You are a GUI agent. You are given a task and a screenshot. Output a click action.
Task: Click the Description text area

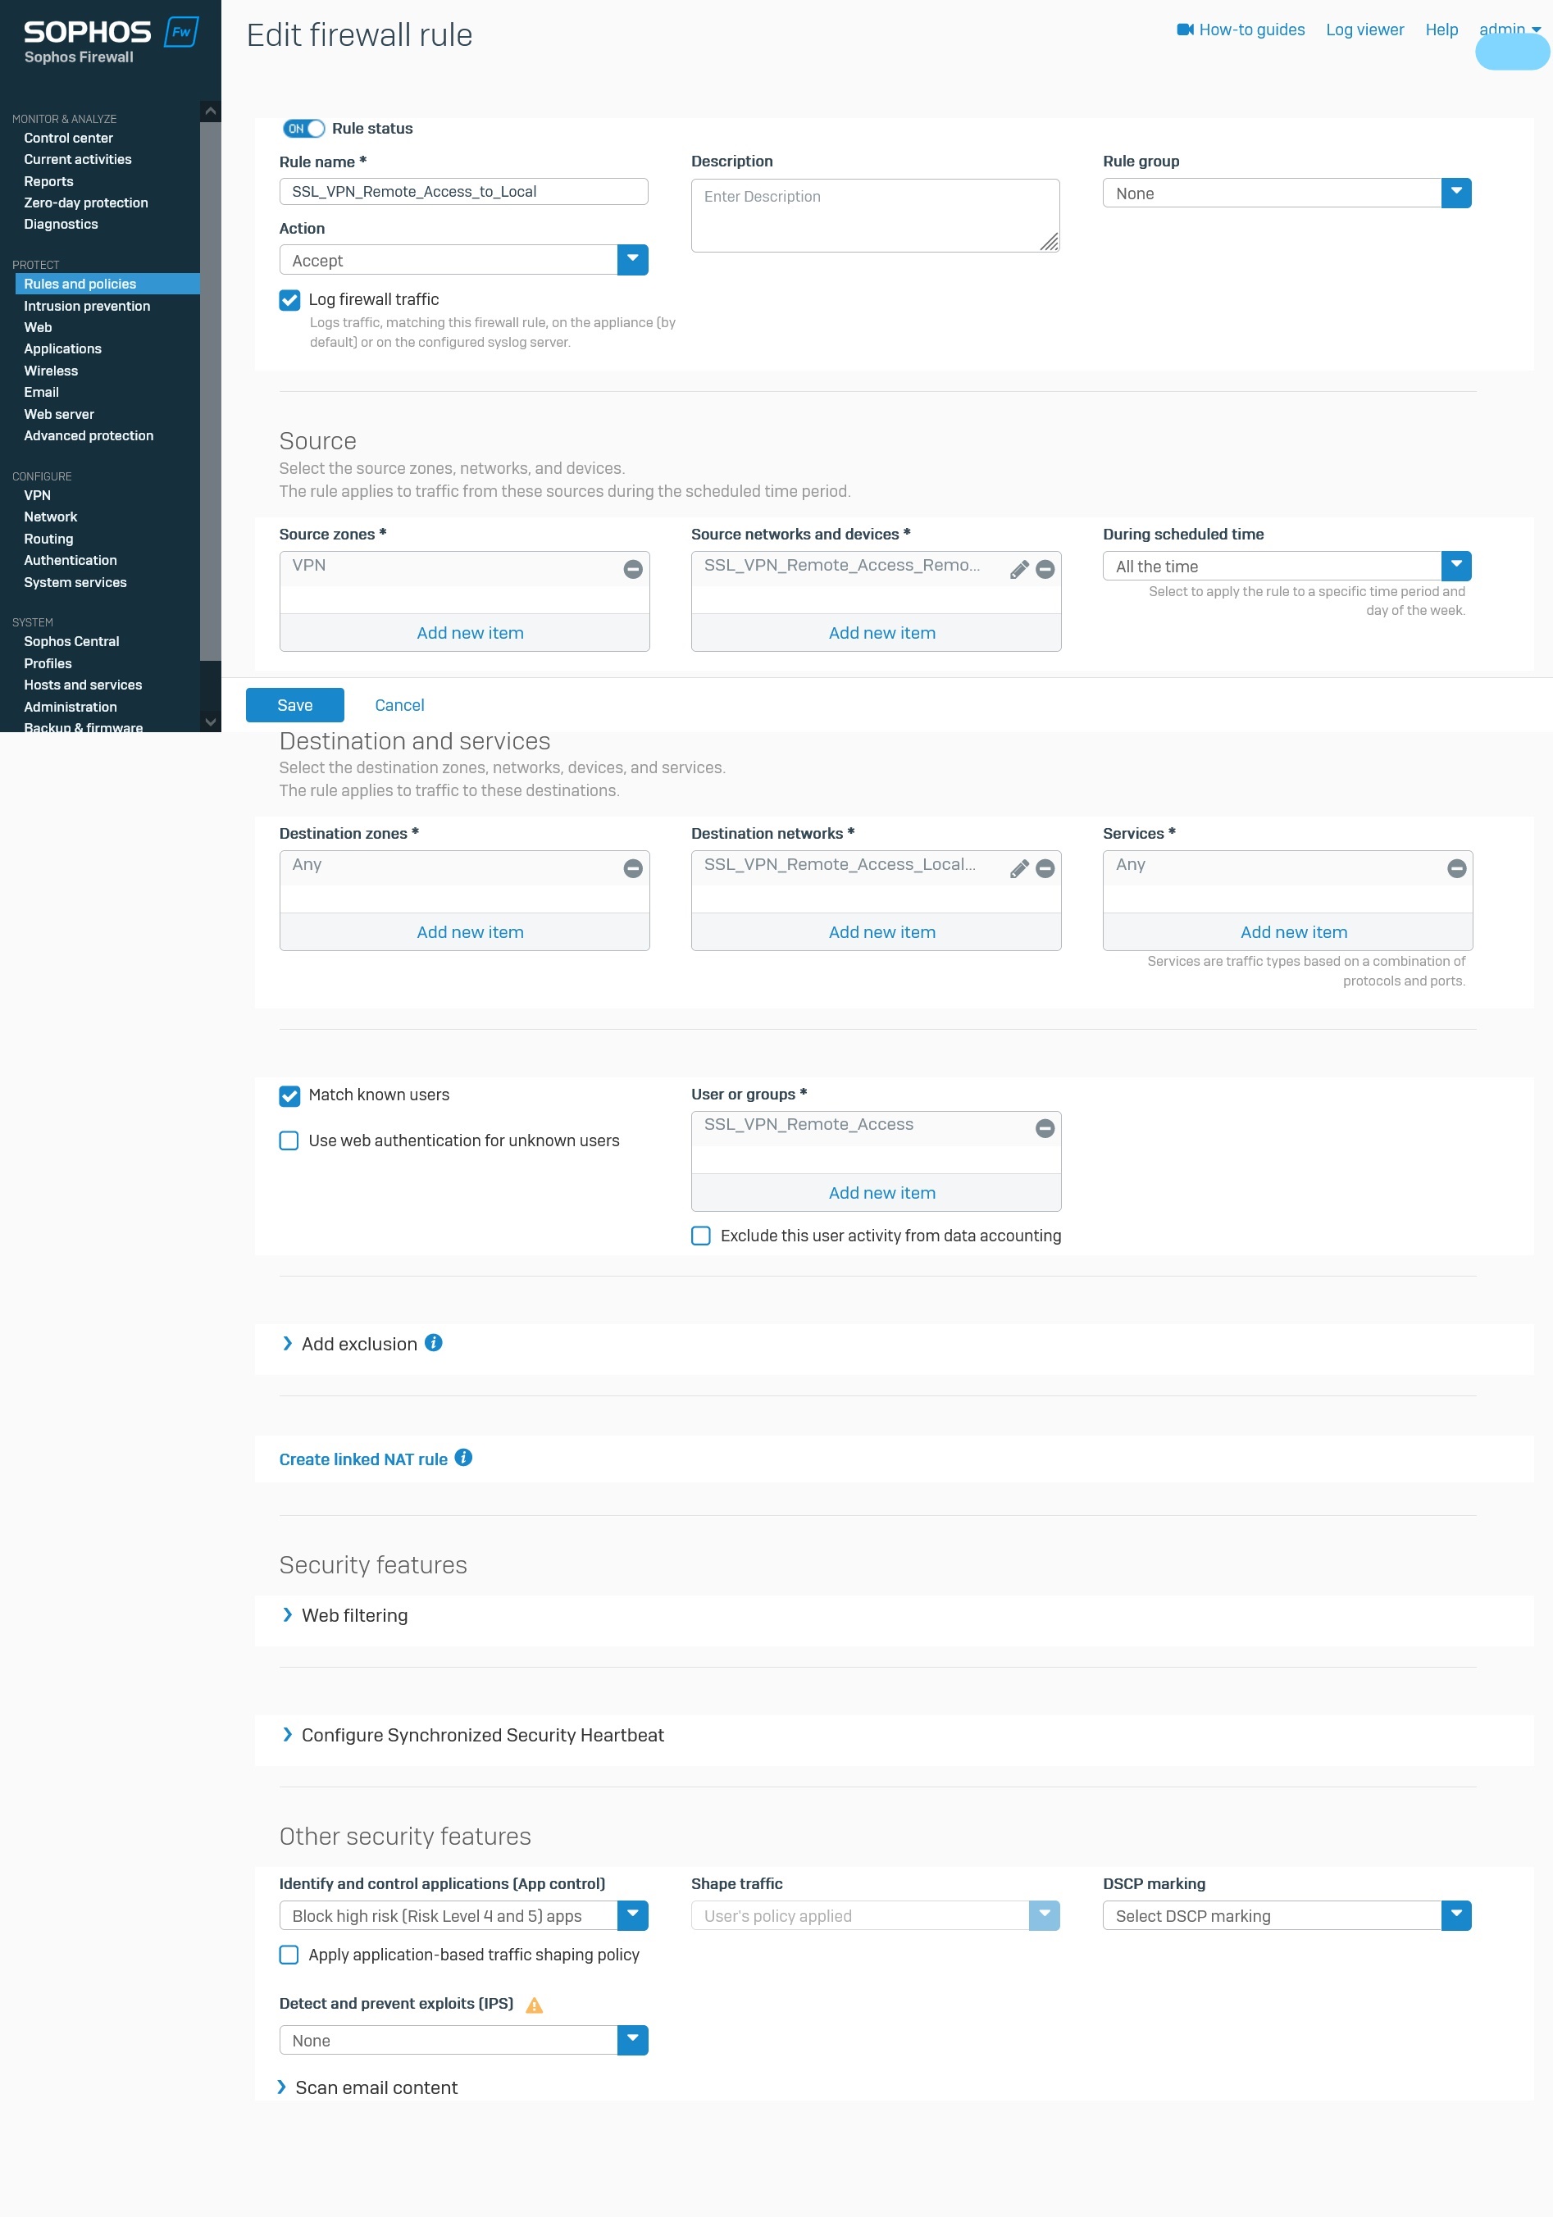click(875, 216)
